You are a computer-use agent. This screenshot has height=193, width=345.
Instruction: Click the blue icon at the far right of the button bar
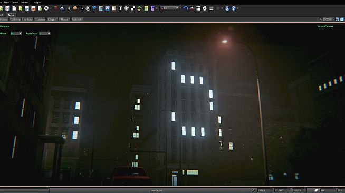342,20
